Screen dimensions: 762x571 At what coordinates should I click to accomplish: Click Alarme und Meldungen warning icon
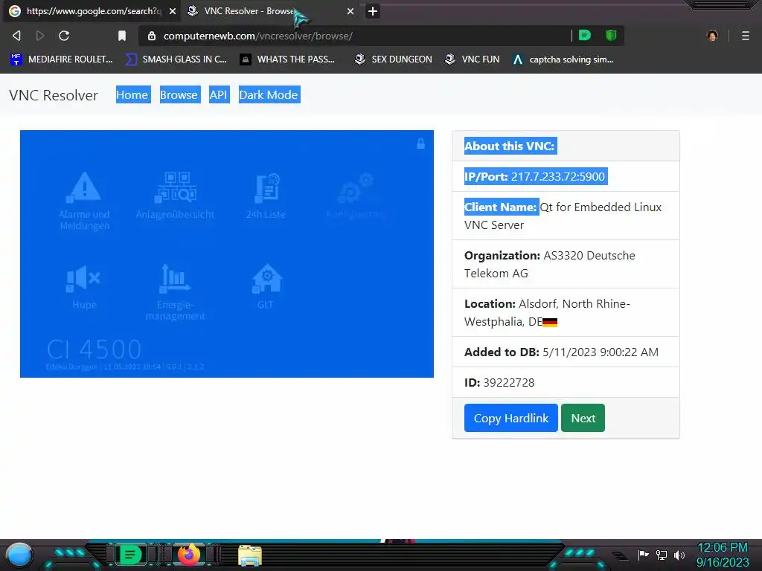pos(85,187)
